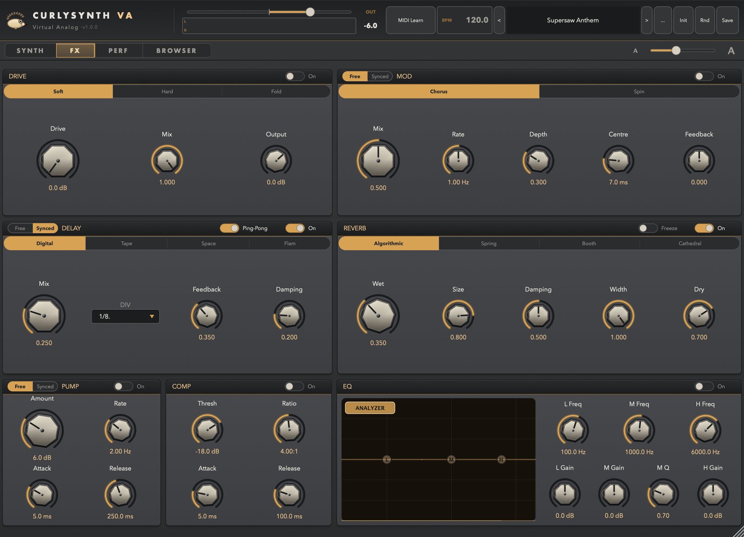Select the Flam delay type

[x=290, y=244]
